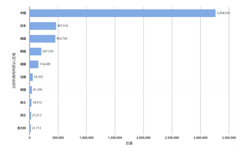Click the 德国 category label
The height and width of the screenshot is (148, 240).
(x=23, y=64)
